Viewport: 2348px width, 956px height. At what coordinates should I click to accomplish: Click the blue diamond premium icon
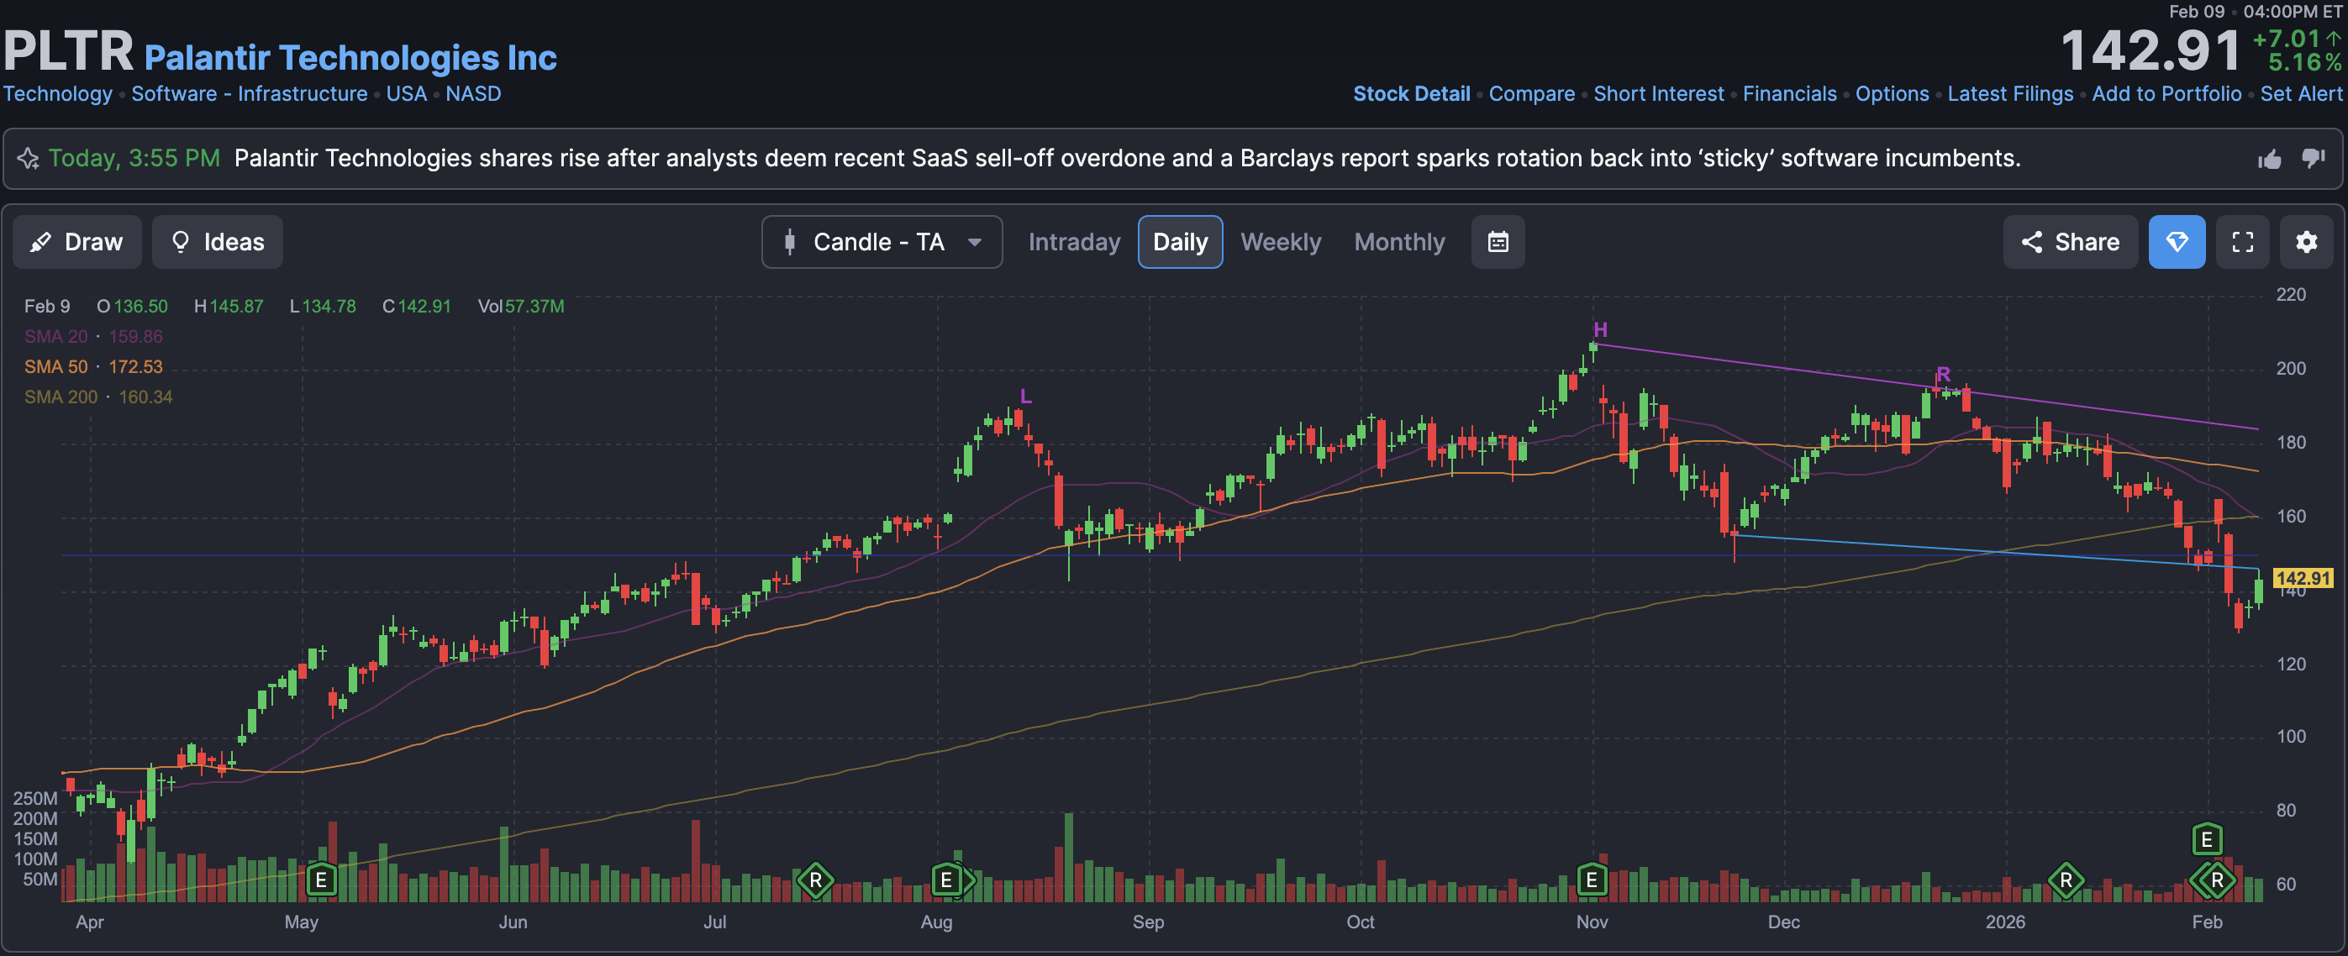pyautogui.click(x=2177, y=241)
